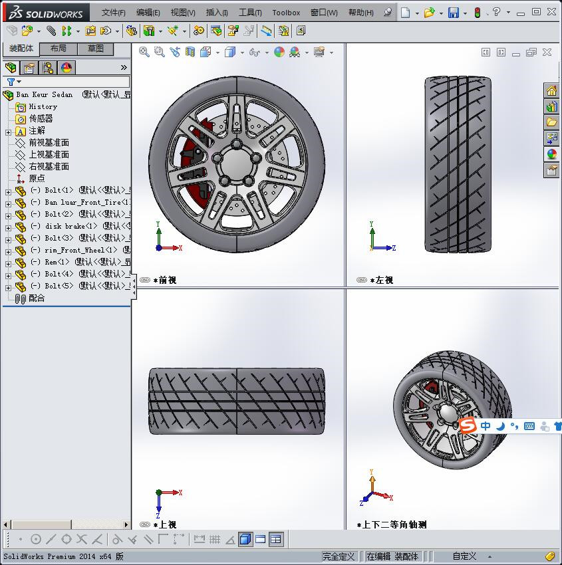Click the Assembly Features icon
The height and width of the screenshot is (565, 562).
149,31
